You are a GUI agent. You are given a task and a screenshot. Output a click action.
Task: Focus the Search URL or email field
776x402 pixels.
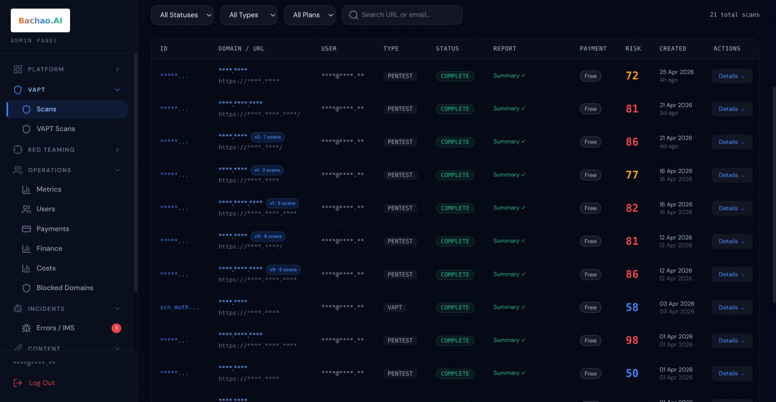[402, 15]
